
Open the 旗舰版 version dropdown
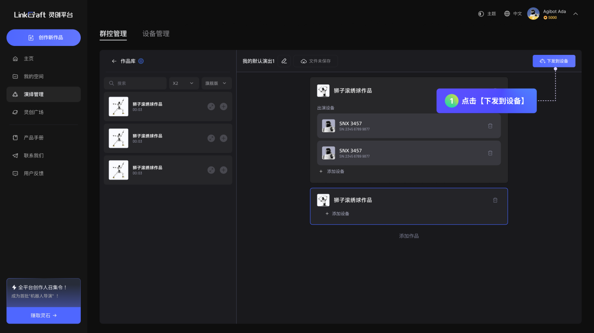[x=216, y=83]
